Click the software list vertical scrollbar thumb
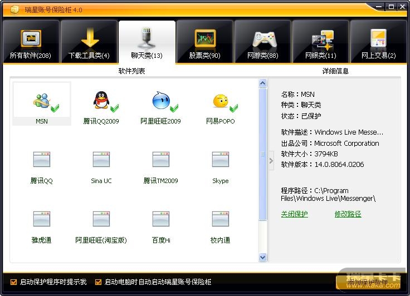410x296 pixels. click(x=262, y=154)
